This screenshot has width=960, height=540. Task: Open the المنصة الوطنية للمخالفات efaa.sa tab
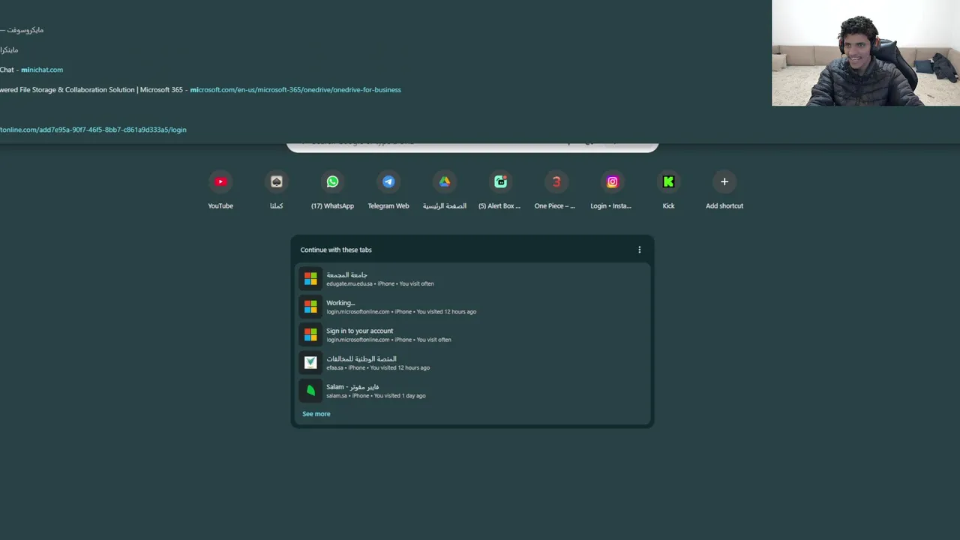click(472, 362)
